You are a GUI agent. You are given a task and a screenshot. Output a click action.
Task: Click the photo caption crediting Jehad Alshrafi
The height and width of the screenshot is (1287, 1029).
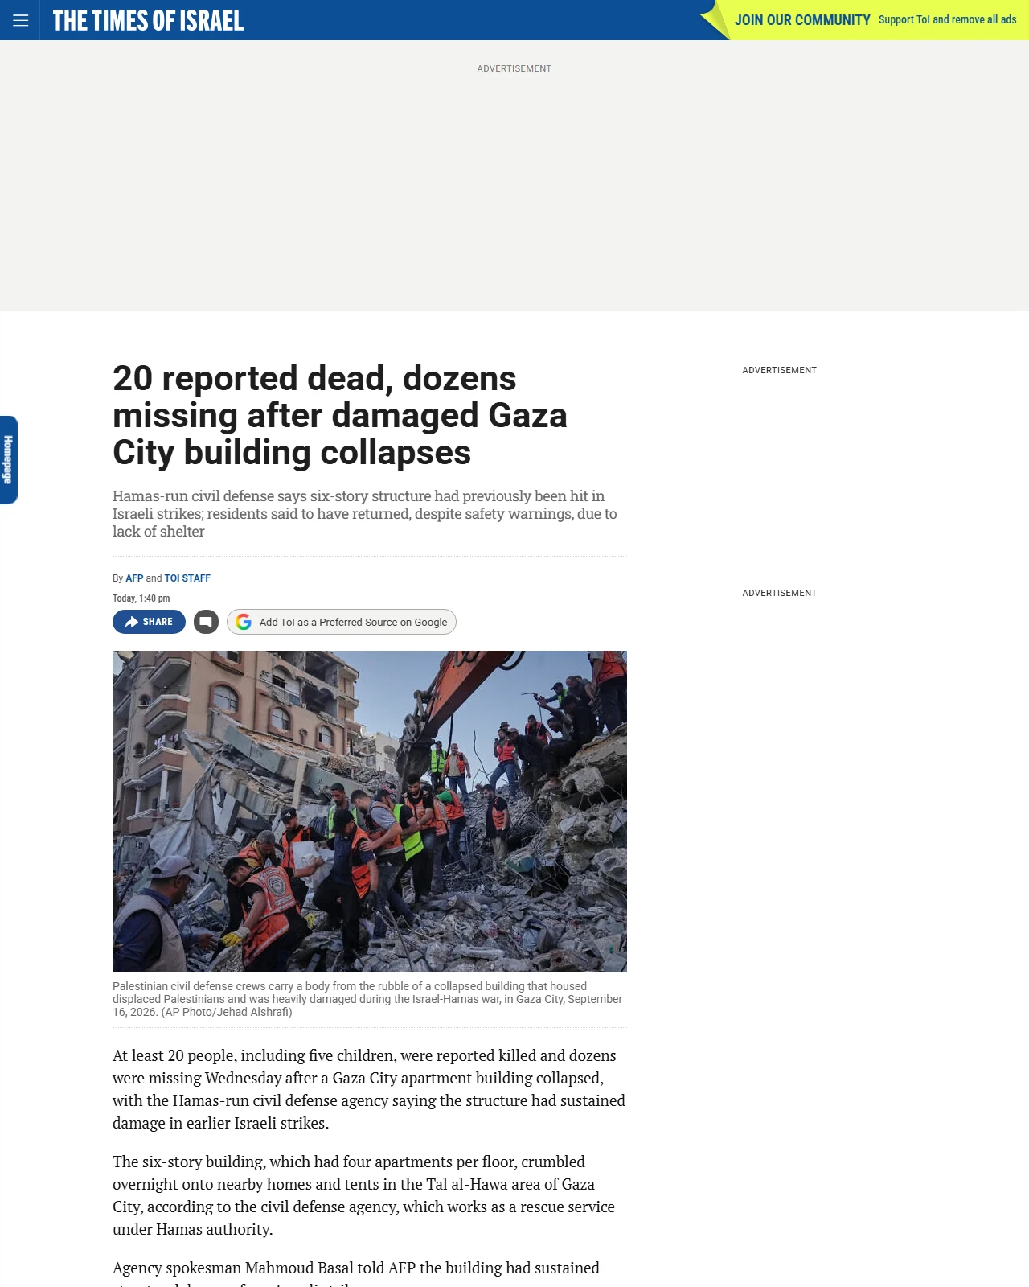click(367, 999)
